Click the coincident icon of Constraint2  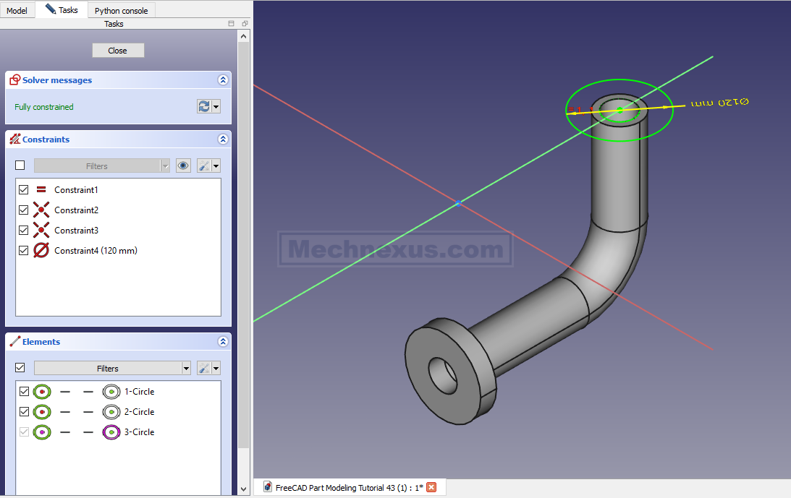(x=41, y=210)
